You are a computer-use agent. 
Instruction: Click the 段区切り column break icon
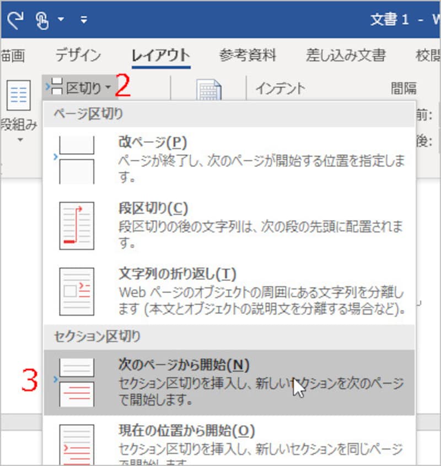(x=76, y=225)
